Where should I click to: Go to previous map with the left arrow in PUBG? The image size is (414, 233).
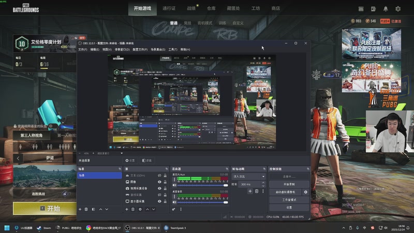coord(18,158)
